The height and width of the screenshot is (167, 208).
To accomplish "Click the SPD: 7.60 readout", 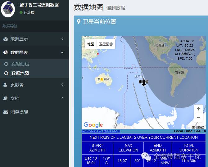I will pyautogui.click(x=185, y=58).
